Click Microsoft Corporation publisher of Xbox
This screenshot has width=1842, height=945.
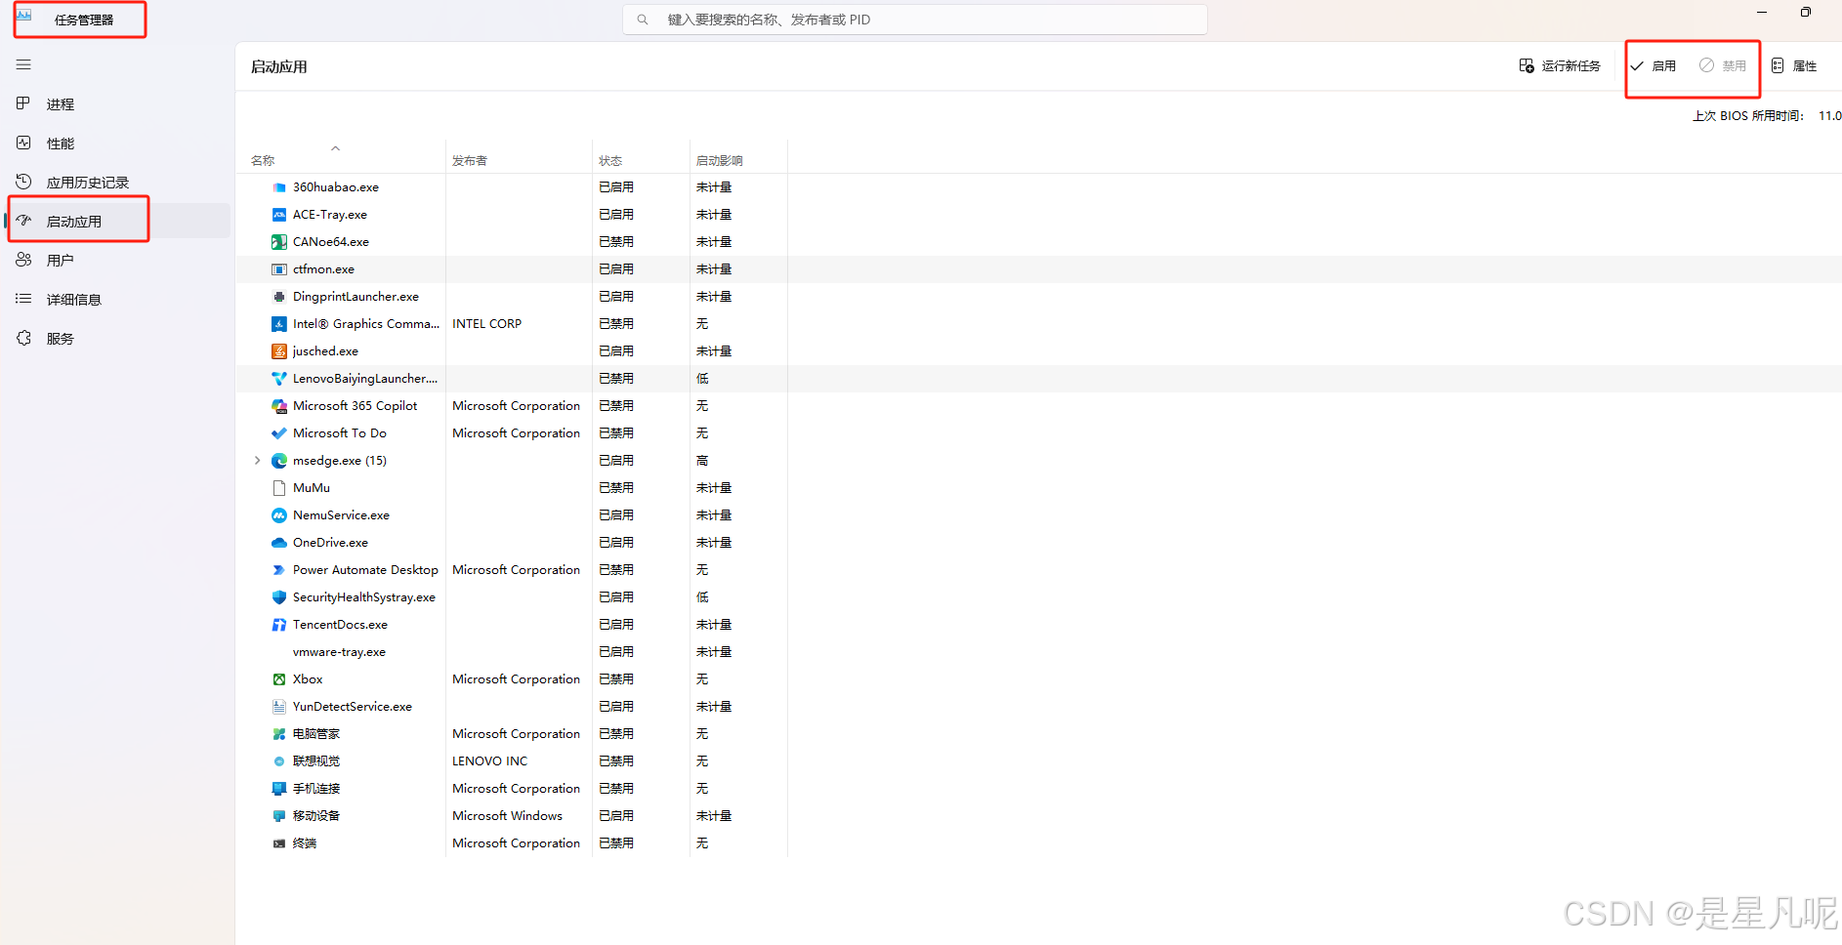[516, 679]
